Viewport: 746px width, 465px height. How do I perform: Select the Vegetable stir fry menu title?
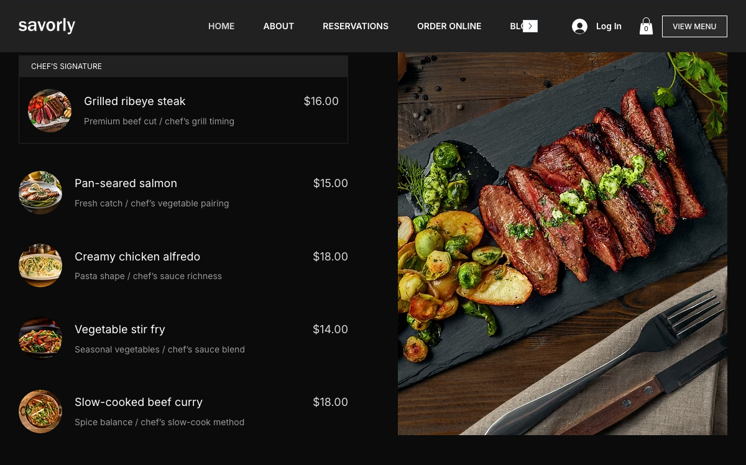120,329
